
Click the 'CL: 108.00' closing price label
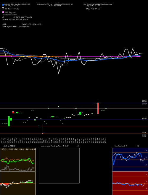[55, 5]
